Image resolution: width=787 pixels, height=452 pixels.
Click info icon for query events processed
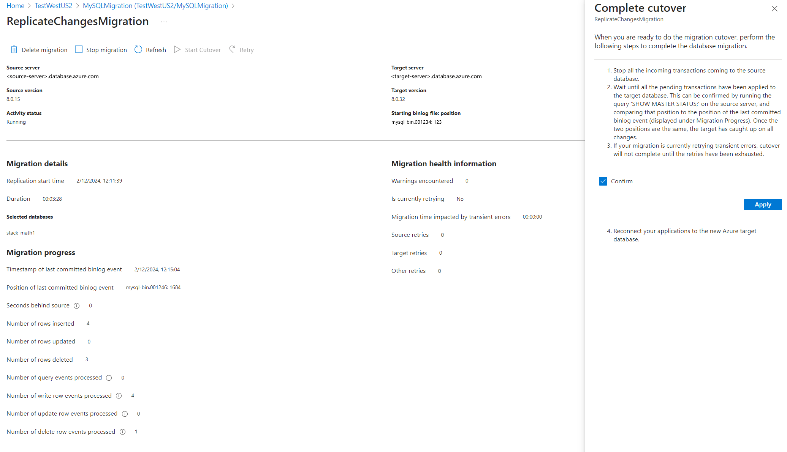click(x=109, y=378)
